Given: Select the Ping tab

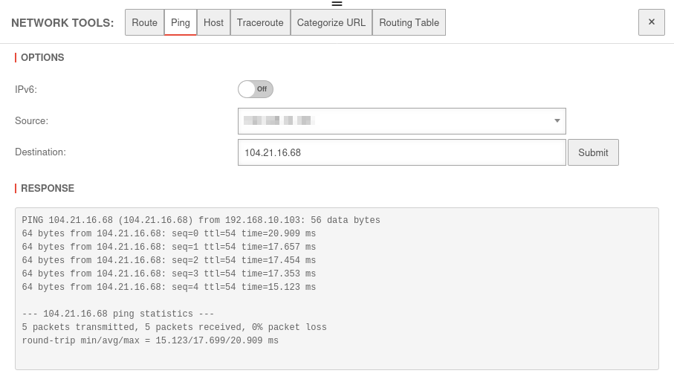Looking at the screenshot, I should coord(181,22).
